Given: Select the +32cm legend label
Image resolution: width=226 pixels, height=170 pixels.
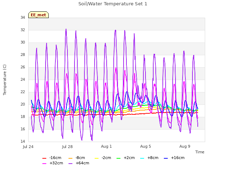Looking at the screenshot, I should pos(56,163).
